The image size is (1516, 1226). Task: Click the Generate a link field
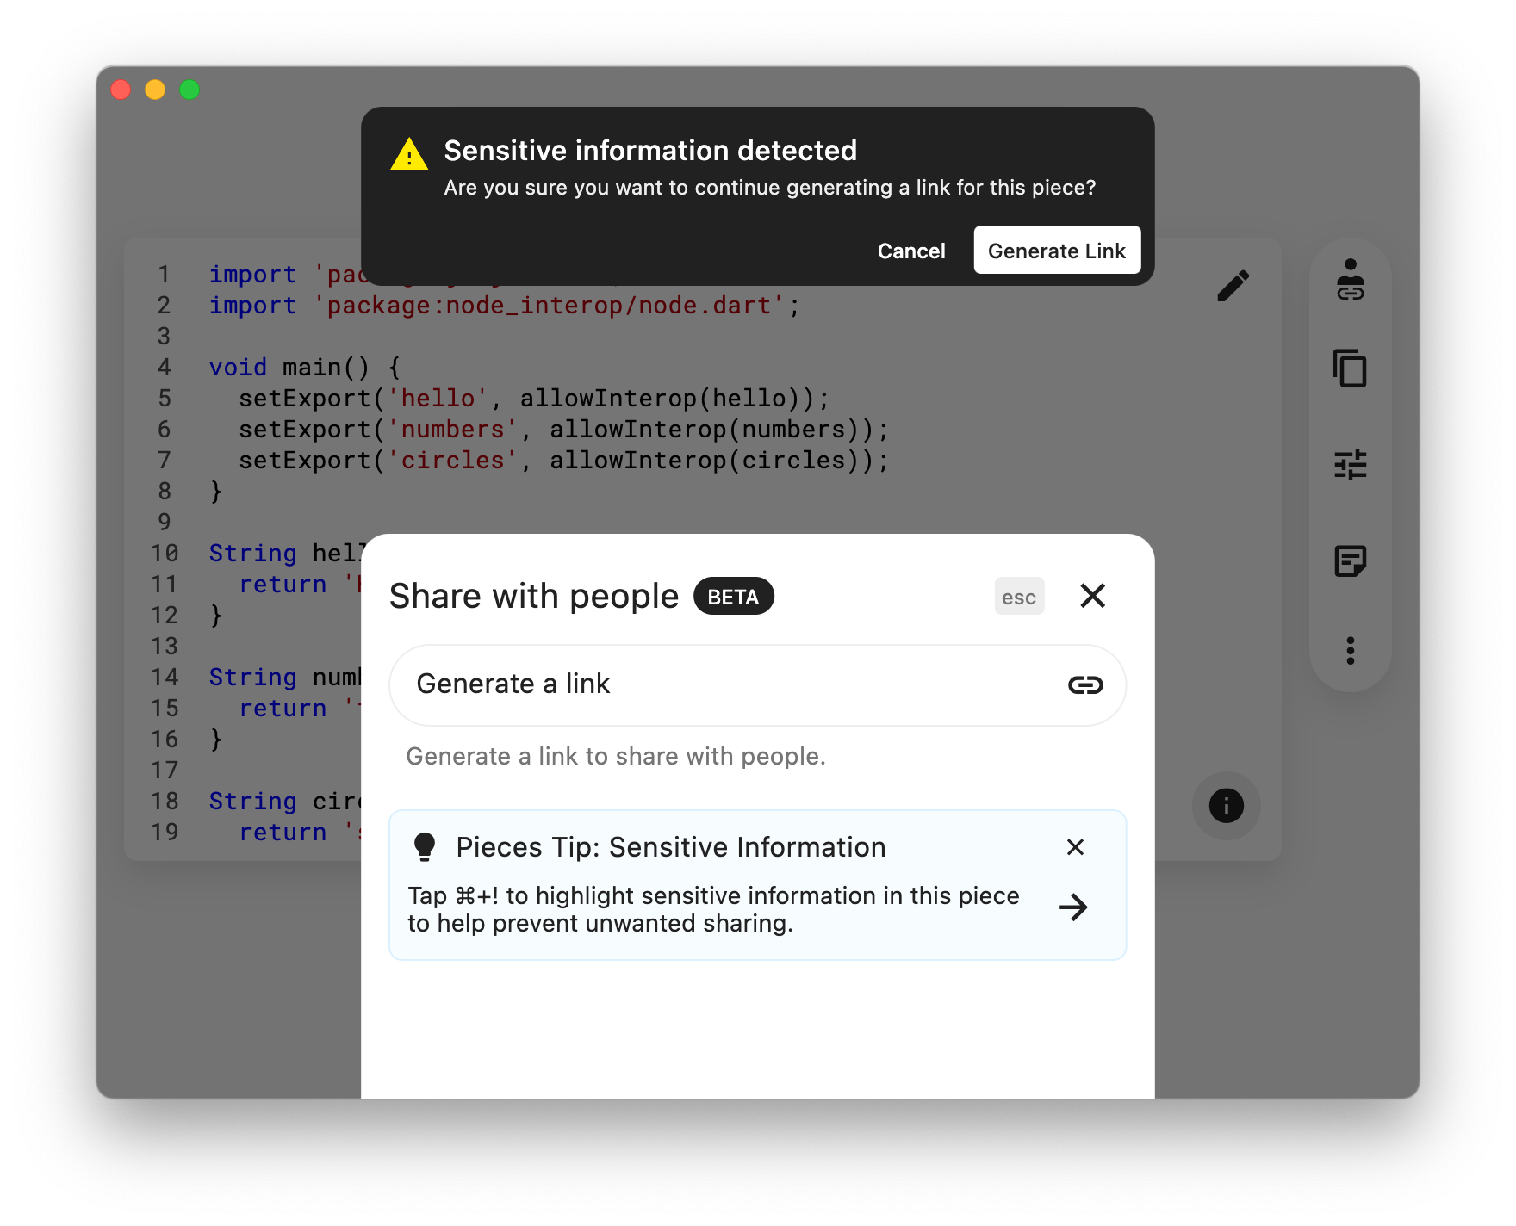click(x=758, y=684)
